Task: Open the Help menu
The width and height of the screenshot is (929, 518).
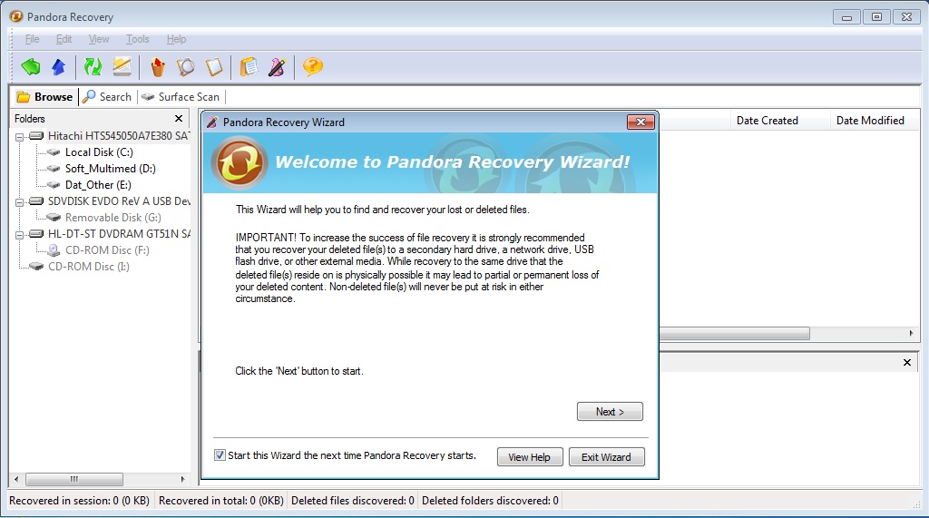Action: 177,39
